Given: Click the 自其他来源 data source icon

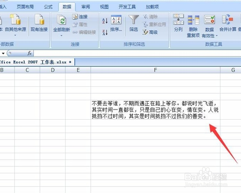Looking at the screenshot, I should tap(15, 19).
